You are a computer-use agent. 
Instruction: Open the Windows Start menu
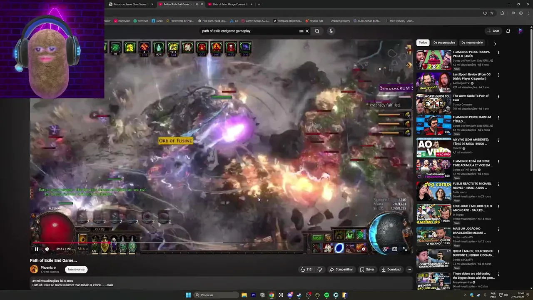188,295
